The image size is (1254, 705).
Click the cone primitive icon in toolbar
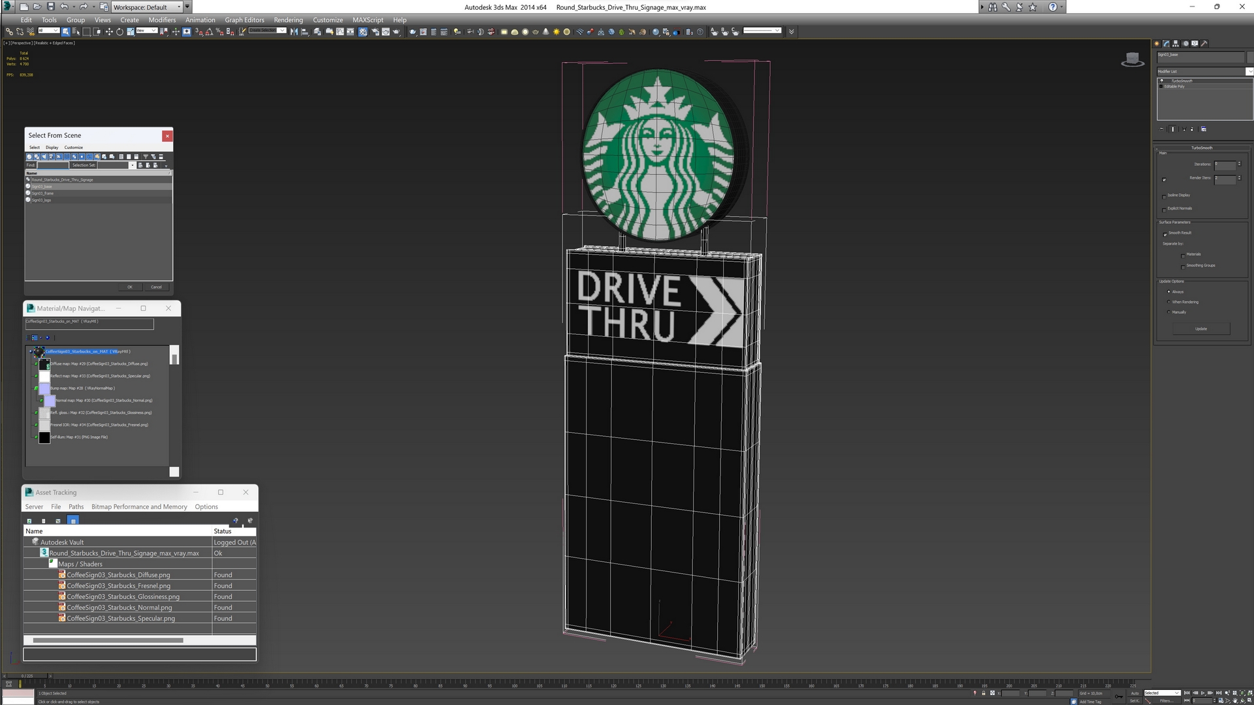(546, 31)
